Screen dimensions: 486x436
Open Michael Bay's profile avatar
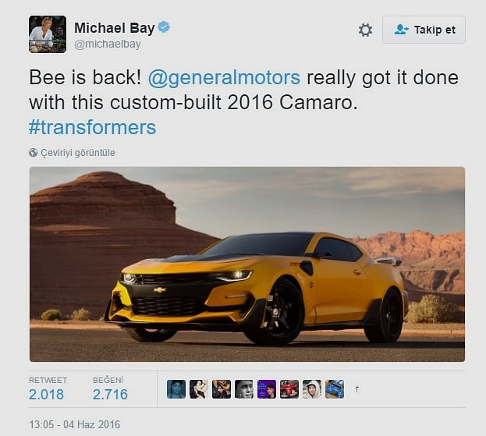click(48, 34)
